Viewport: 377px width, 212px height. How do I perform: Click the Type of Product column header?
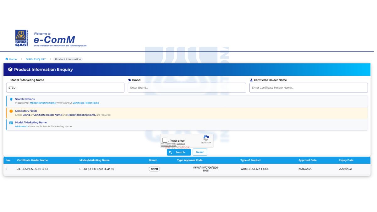coord(251,160)
